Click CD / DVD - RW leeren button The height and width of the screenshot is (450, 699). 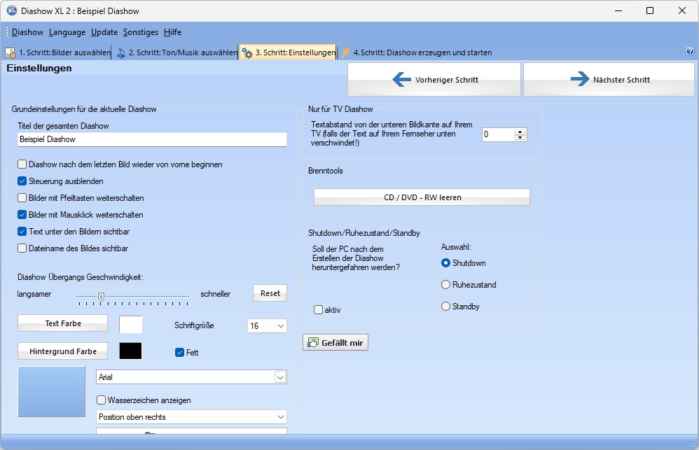[x=422, y=197]
